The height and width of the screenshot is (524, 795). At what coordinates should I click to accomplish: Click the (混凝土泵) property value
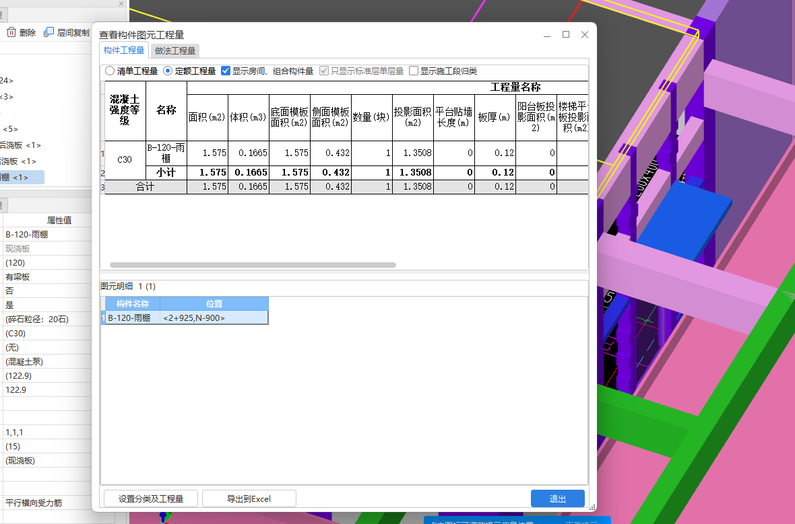47,362
